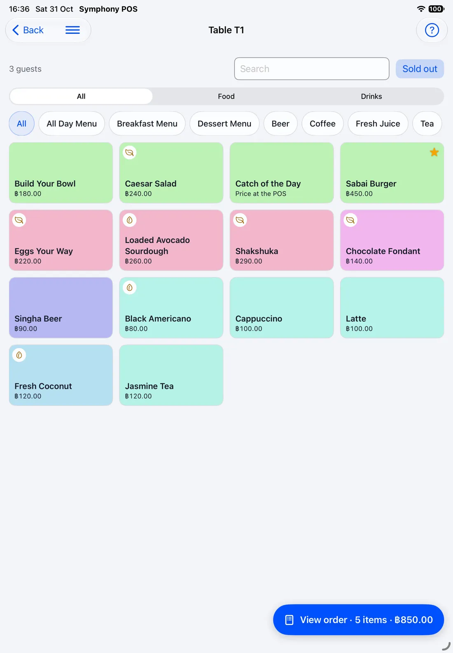
Task: Select the Breakfast Menu chip
Action: 147,123
